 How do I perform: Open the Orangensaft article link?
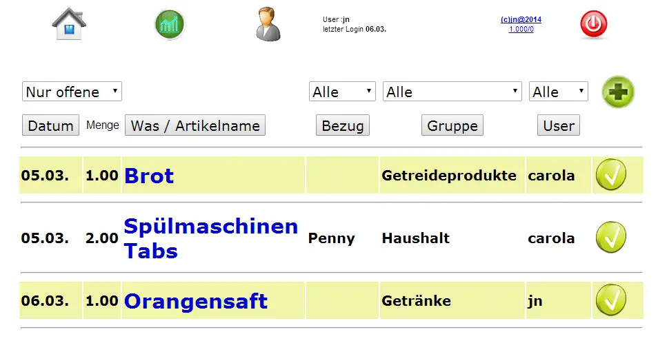point(196,301)
